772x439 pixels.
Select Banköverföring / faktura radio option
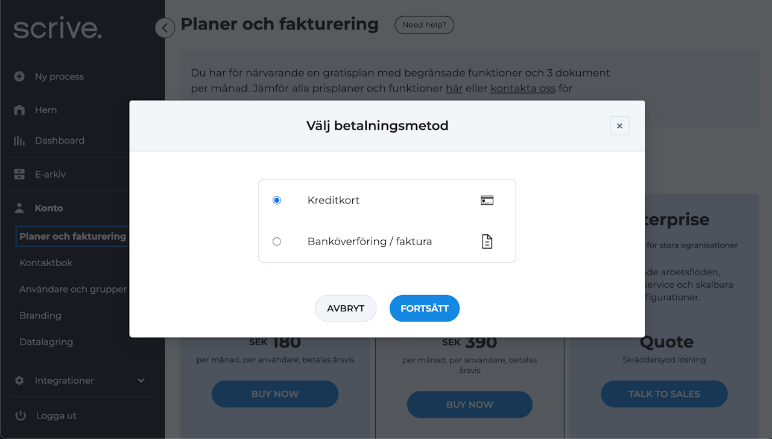tap(277, 241)
